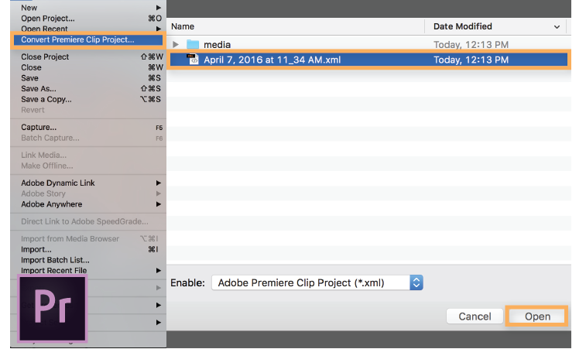Click the XML file icon
586x349 pixels.
pos(193,60)
